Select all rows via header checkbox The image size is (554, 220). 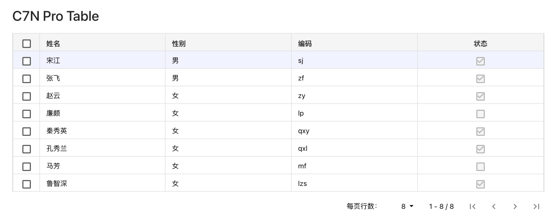point(27,43)
